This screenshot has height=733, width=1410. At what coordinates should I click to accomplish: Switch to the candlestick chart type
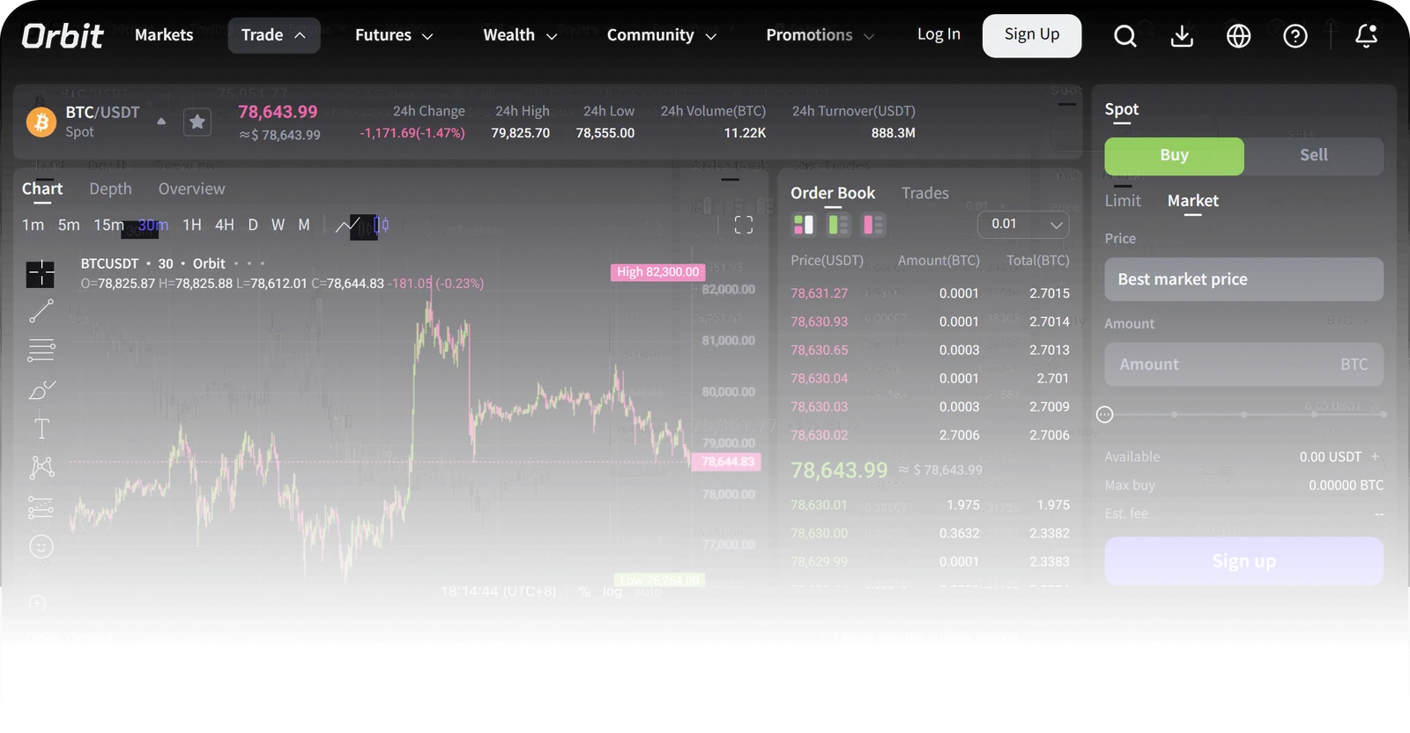(x=382, y=226)
